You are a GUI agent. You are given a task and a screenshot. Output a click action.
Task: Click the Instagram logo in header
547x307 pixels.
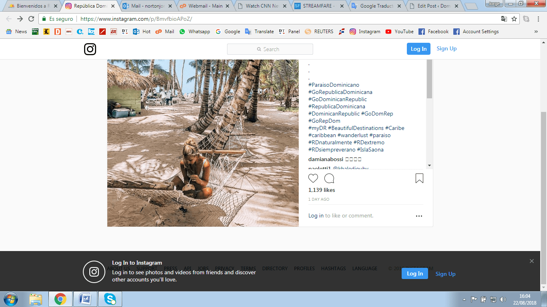90,49
